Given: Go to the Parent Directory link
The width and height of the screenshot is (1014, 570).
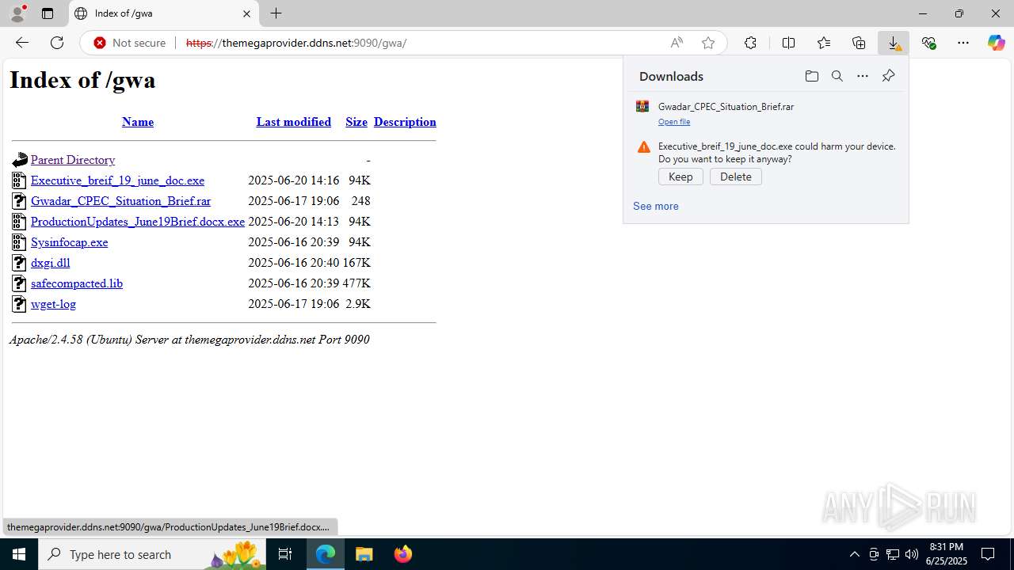Looking at the screenshot, I should pyautogui.click(x=73, y=160).
